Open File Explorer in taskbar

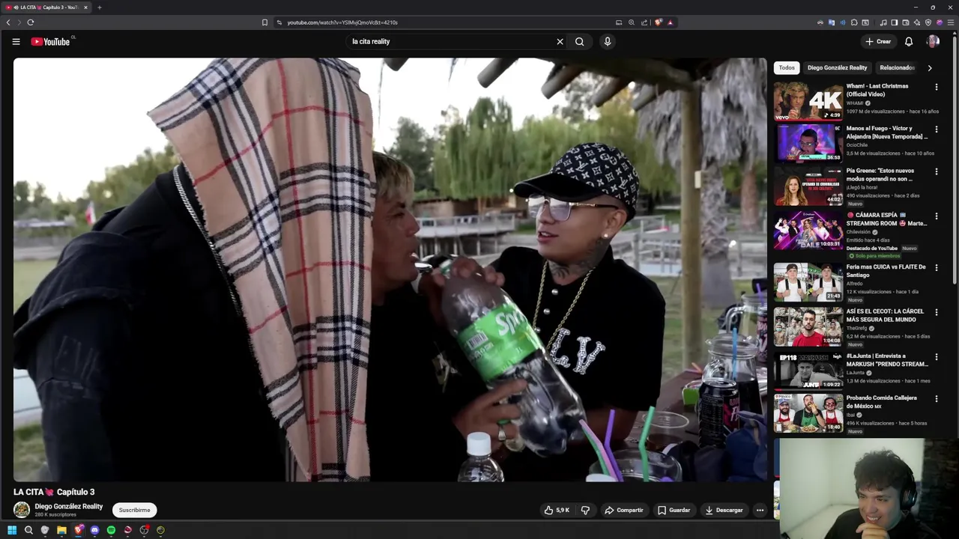(x=61, y=530)
